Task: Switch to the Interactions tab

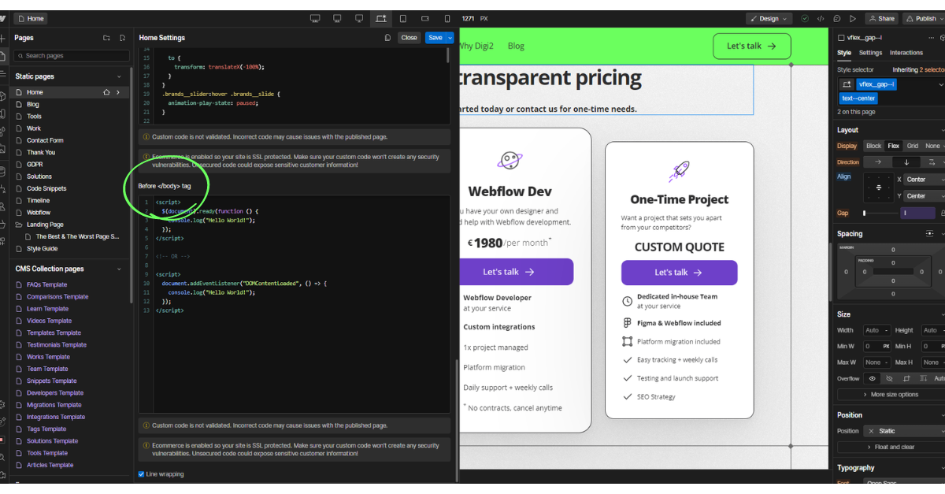Action: click(906, 53)
